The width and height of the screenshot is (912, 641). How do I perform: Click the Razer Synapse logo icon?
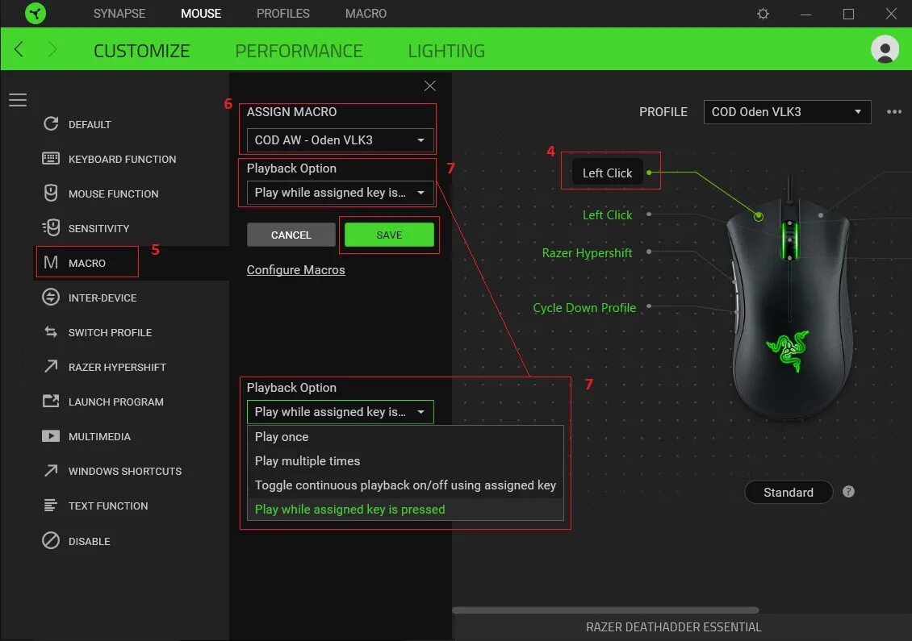[x=36, y=14]
